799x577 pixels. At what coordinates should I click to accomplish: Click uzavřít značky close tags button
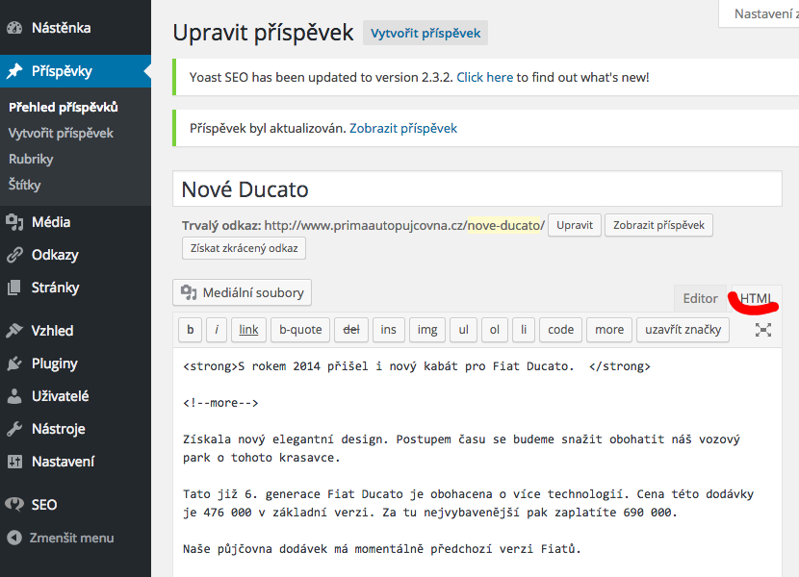(x=683, y=330)
